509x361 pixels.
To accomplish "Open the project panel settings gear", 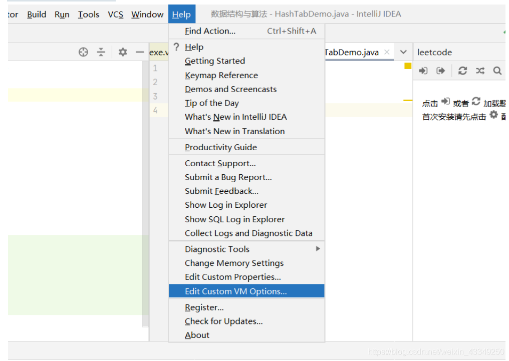I will pyautogui.click(x=123, y=52).
